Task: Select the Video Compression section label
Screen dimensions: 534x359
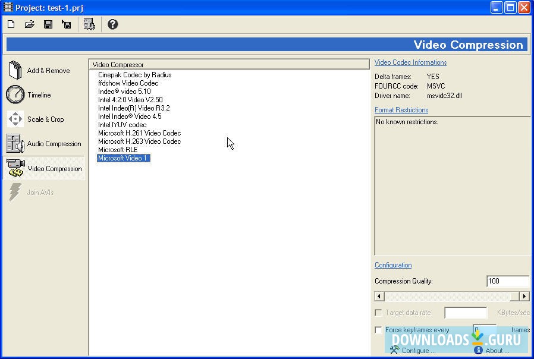Action: pyautogui.click(x=55, y=169)
